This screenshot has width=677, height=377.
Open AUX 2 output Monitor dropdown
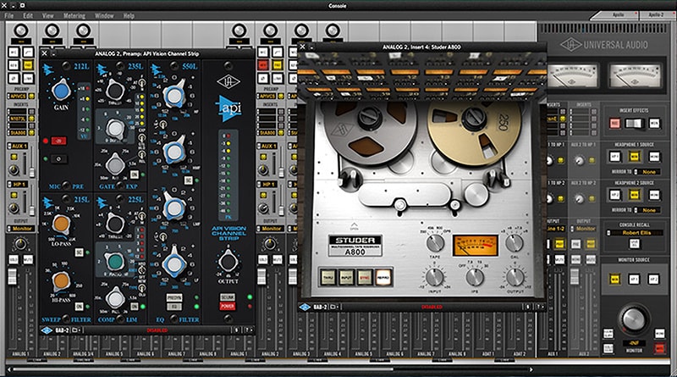pyautogui.click(x=583, y=229)
